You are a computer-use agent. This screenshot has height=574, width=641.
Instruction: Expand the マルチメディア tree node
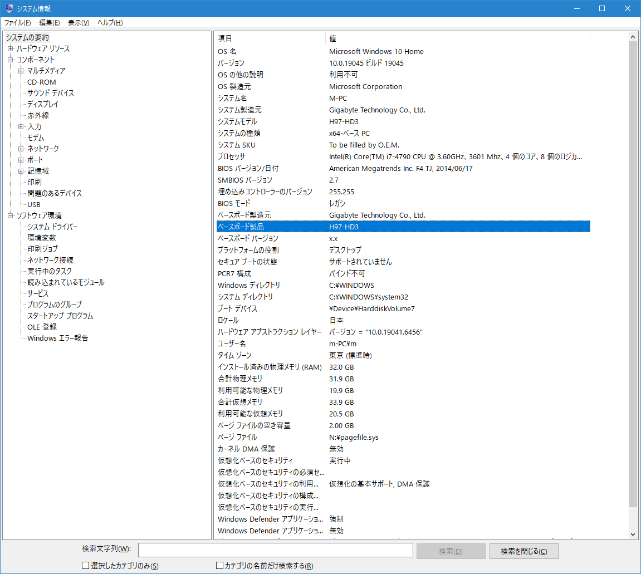pyautogui.click(x=21, y=71)
